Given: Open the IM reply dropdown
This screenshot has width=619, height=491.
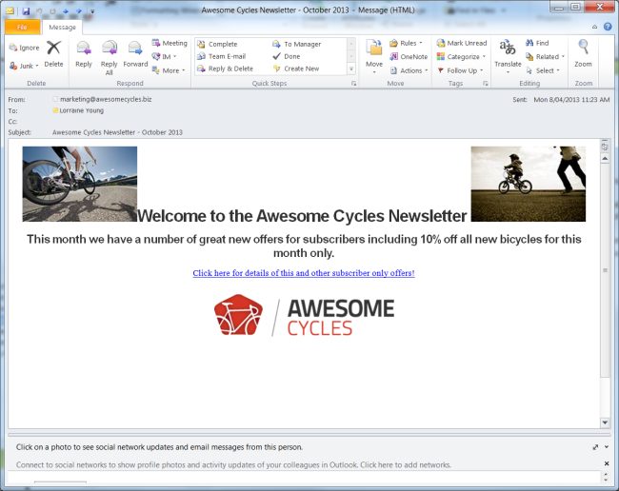Looking at the screenshot, I should pyautogui.click(x=164, y=57).
